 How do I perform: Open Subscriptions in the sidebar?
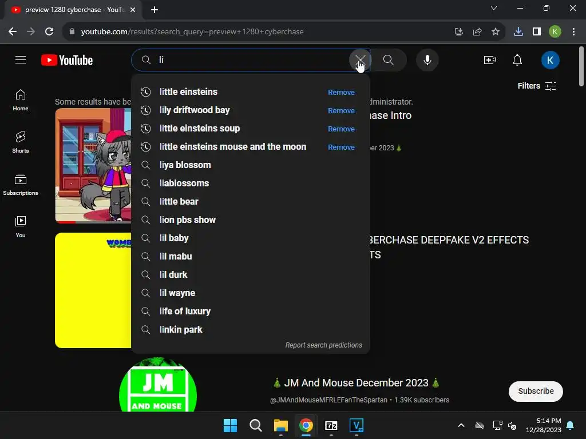click(21, 185)
